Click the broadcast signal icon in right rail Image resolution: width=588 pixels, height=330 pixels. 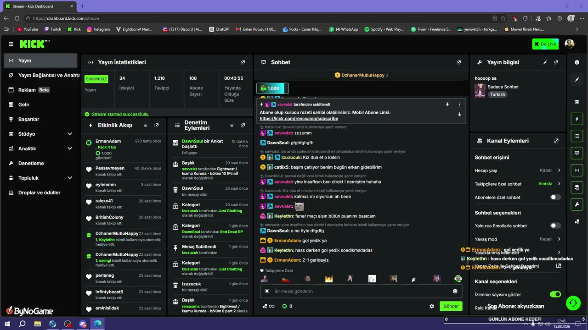tap(577, 170)
